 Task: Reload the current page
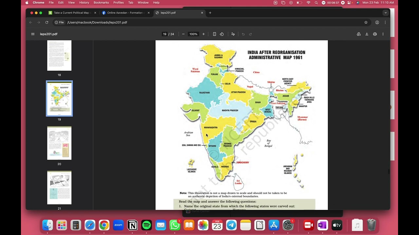(47, 22)
